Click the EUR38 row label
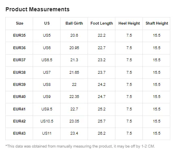Screen dimensions: 184x156 point(19,73)
